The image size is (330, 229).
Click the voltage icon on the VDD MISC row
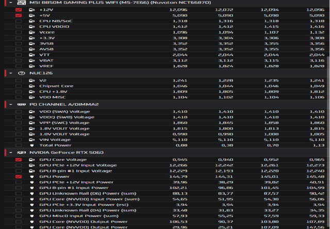(x=32, y=97)
